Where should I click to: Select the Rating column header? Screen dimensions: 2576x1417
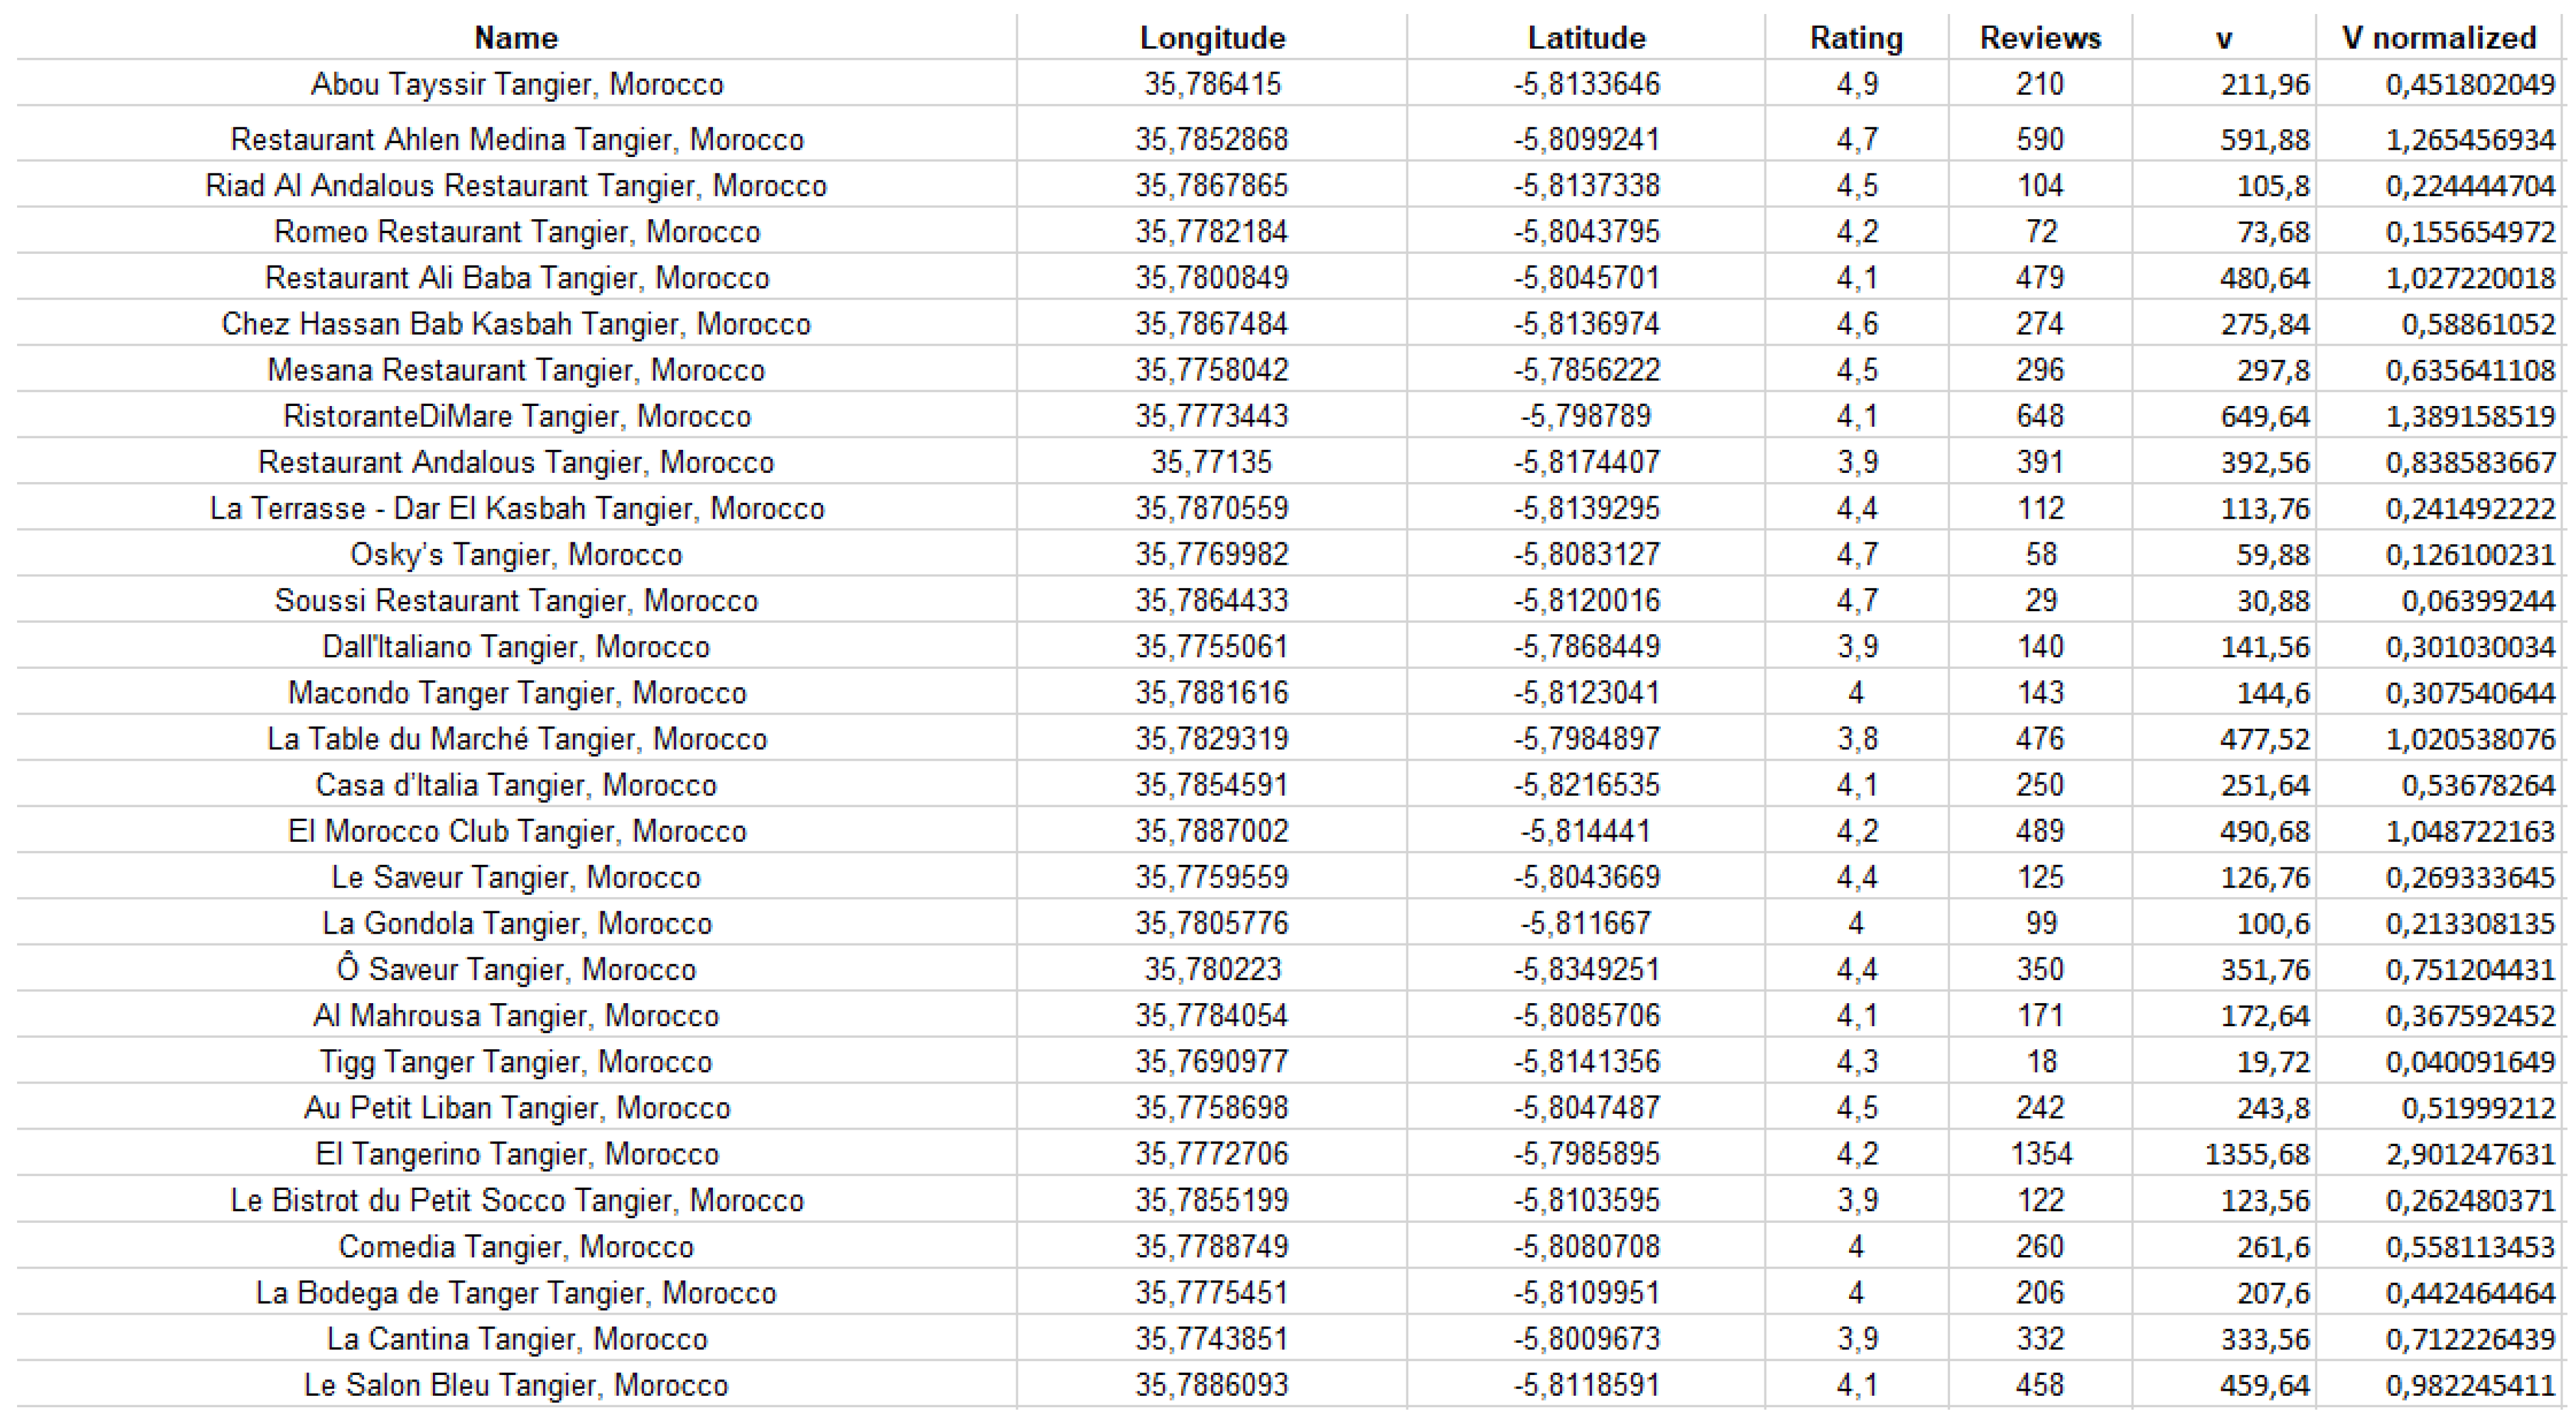click(x=1856, y=38)
